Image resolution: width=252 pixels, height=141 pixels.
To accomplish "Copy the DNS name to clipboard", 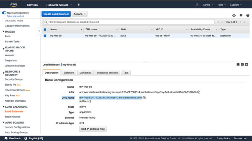I will pos(144,98).
